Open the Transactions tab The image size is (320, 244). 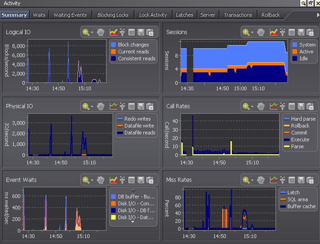tap(237, 15)
